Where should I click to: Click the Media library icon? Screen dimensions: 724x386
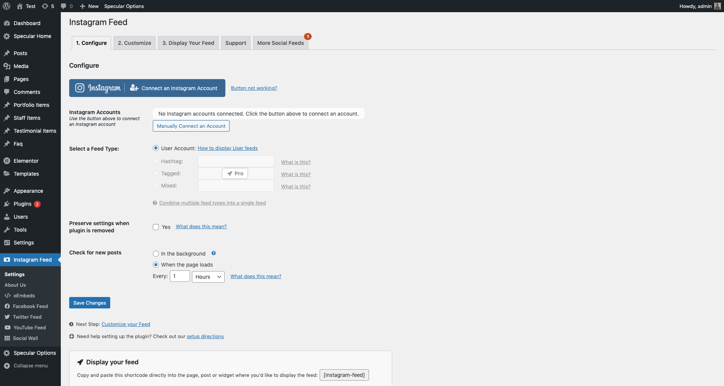pos(7,66)
